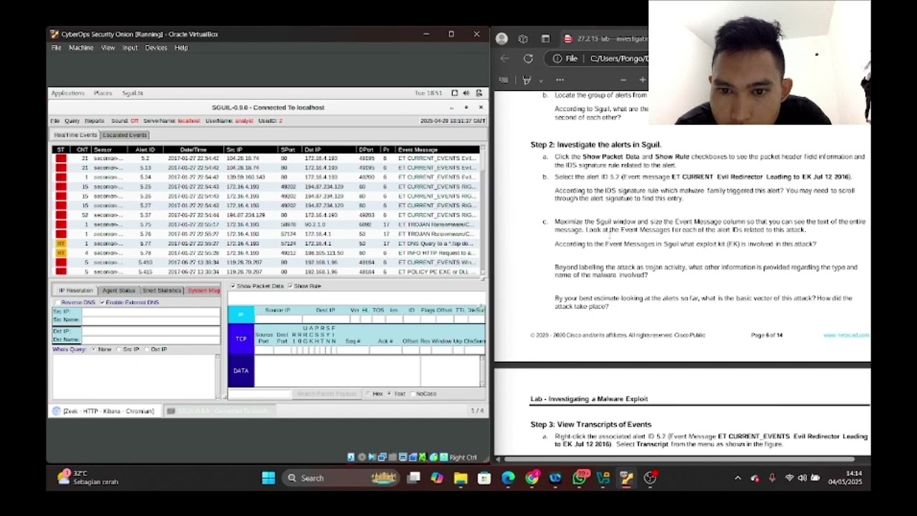Open Snort Statistics tab
This screenshot has height=516, width=917.
tap(161, 290)
